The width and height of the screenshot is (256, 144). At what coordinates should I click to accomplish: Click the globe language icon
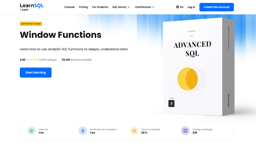[178, 7]
